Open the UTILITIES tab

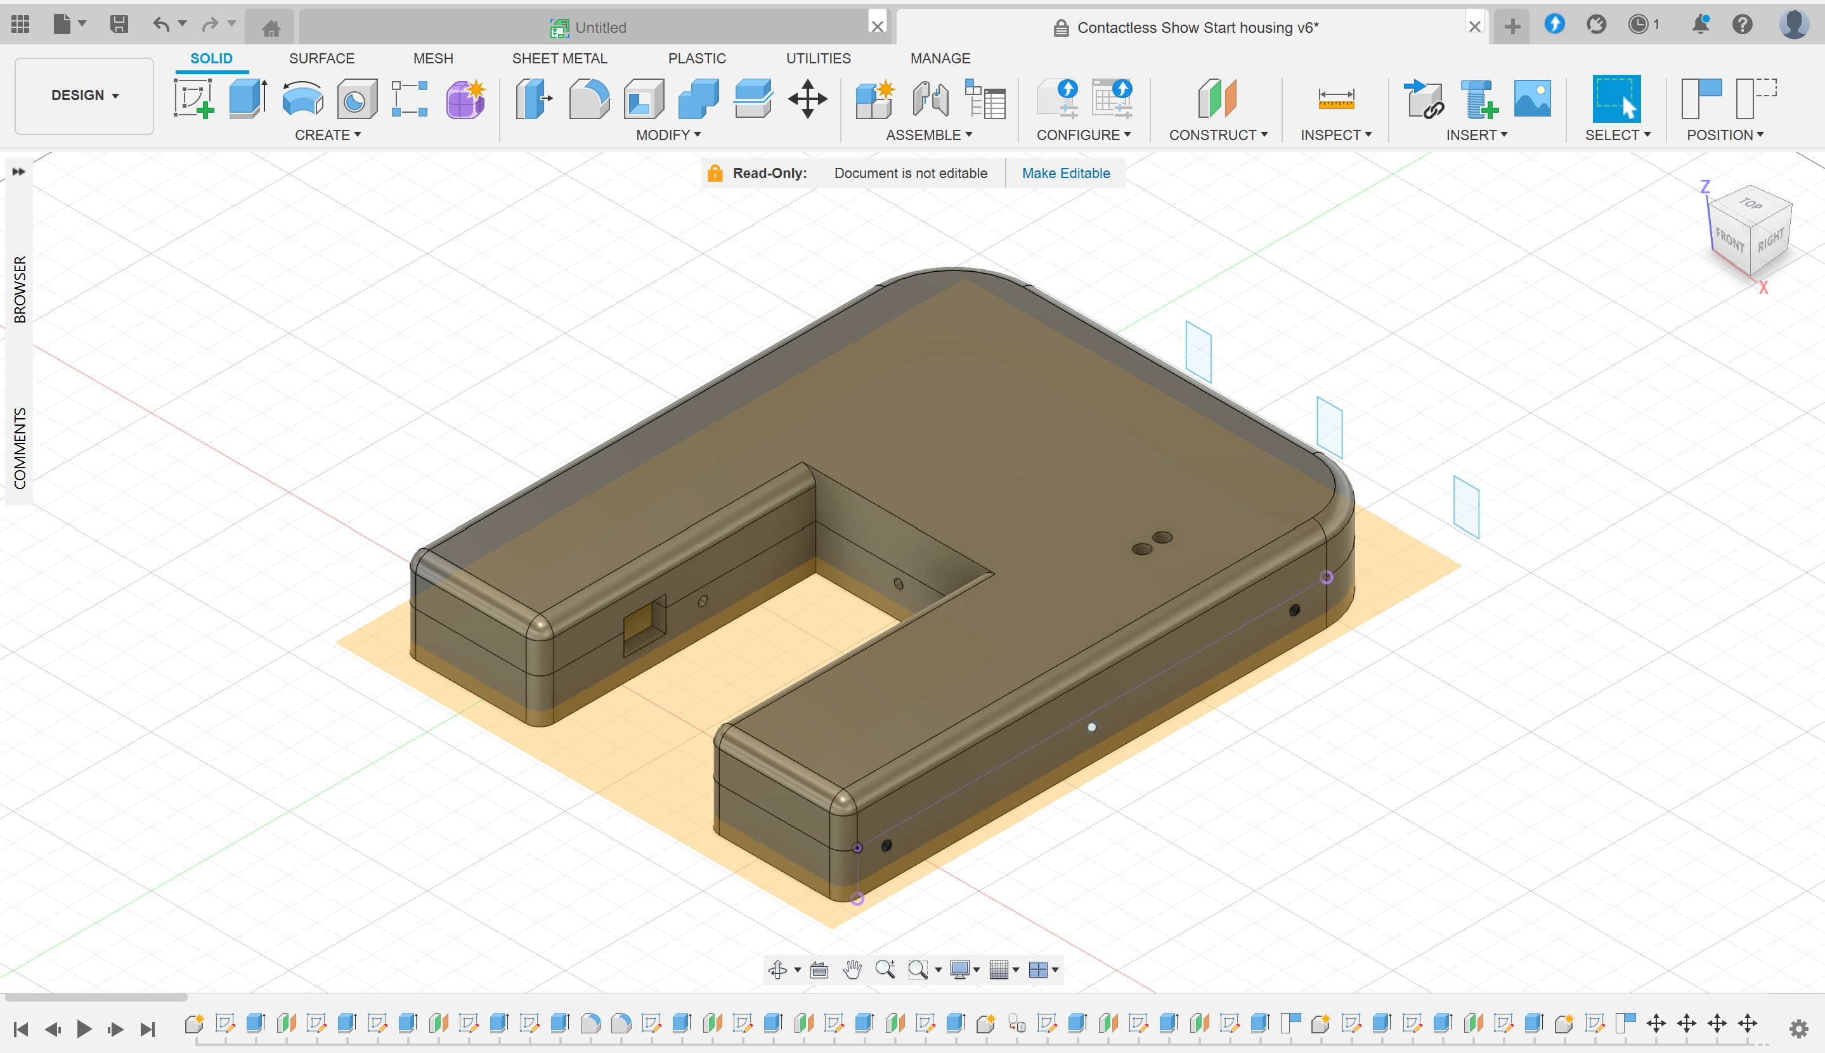(x=818, y=58)
